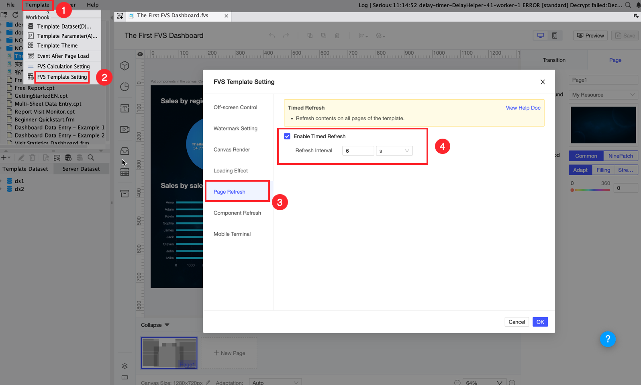Open the refresh interval unit dropdown
This screenshot has height=385, width=641.
(x=394, y=151)
